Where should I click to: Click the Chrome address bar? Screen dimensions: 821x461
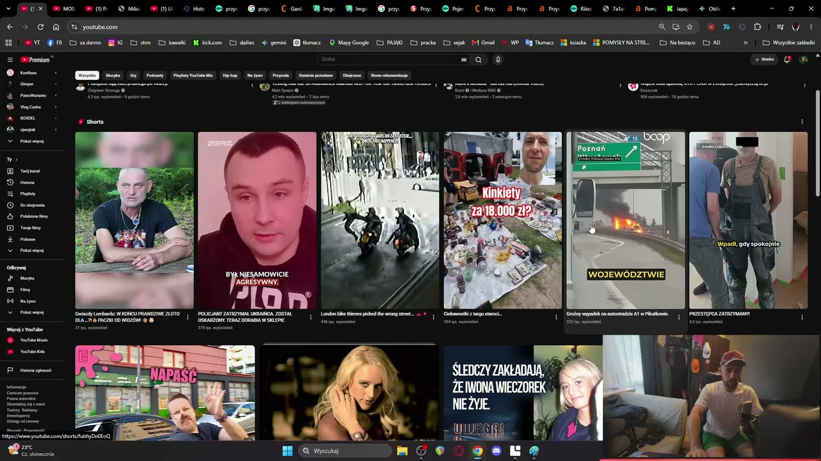(x=366, y=27)
